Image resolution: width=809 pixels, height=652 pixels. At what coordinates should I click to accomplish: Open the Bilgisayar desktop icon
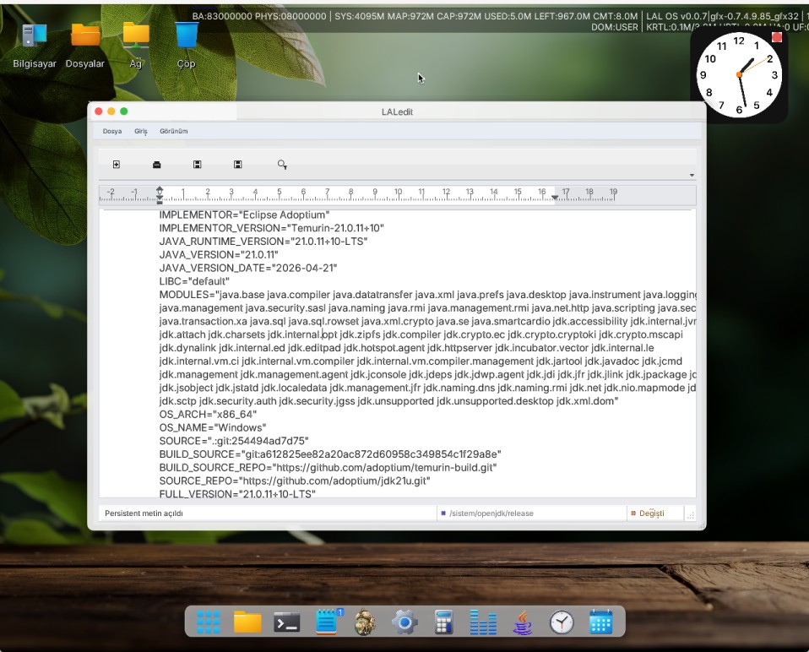click(35, 46)
